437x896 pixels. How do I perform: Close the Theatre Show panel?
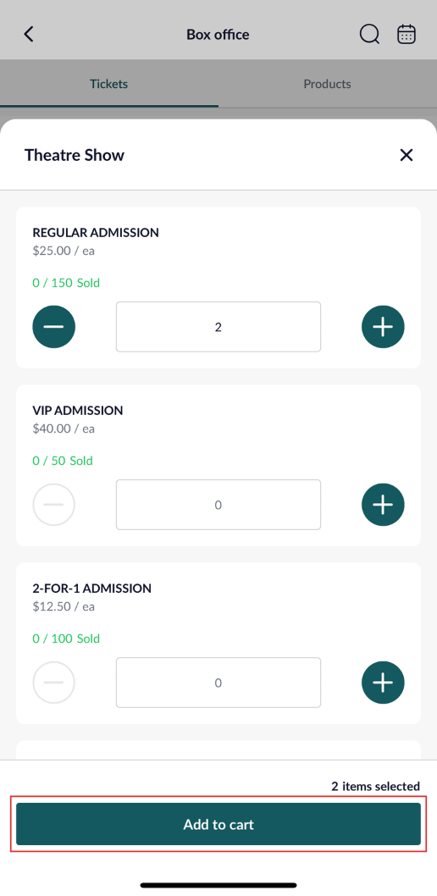407,155
